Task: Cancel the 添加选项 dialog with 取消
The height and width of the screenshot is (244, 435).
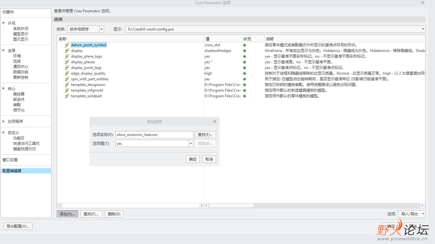Action: (209, 159)
